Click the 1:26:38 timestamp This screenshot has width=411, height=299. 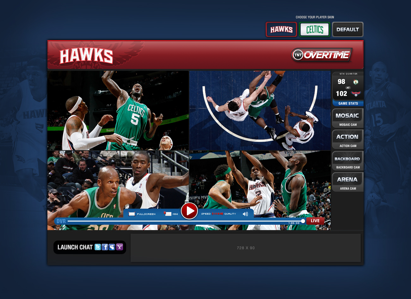[294, 223]
